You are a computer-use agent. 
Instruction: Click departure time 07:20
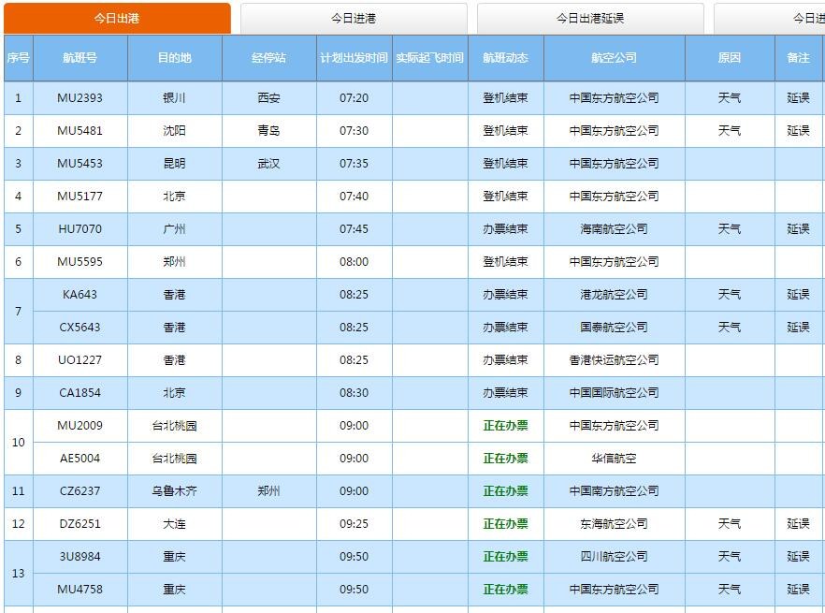355,98
